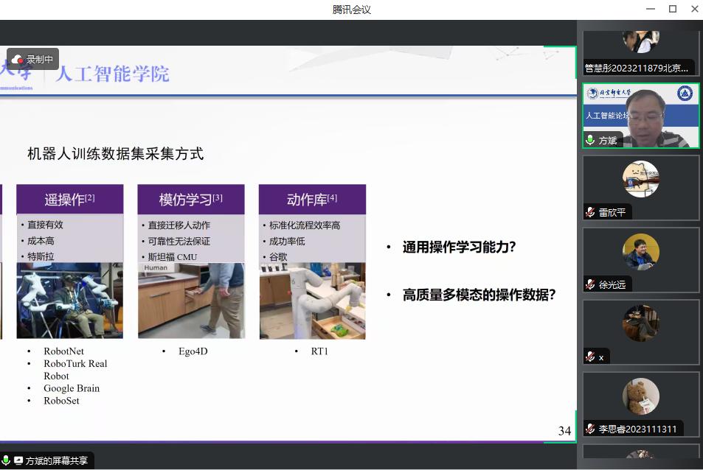Click the 人工智能学院 slide header
The height and width of the screenshot is (470, 703).
pos(113,74)
